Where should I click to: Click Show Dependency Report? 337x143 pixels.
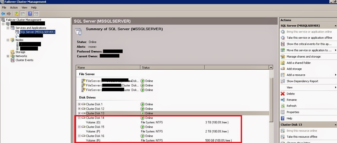[x=302, y=81]
